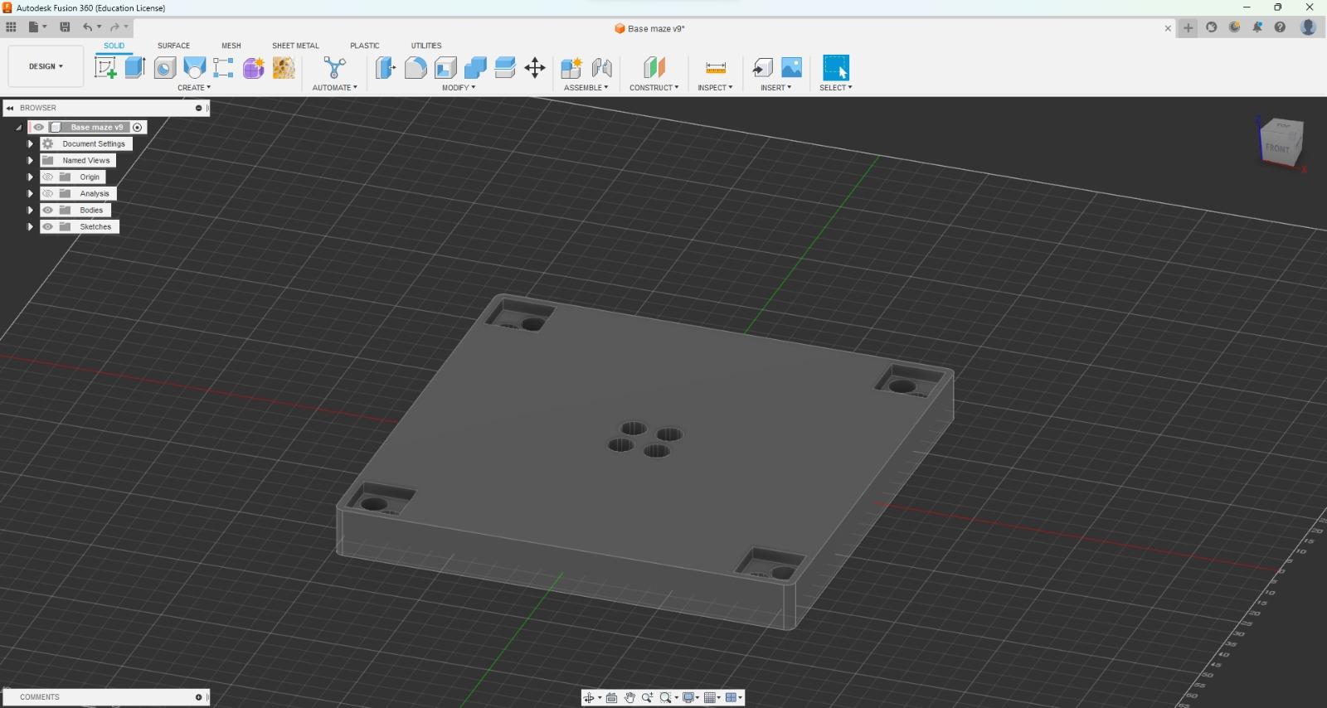Screen dimensions: 1327x708
Task: Show the Origin folder with eye icon
Action: pos(48,177)
